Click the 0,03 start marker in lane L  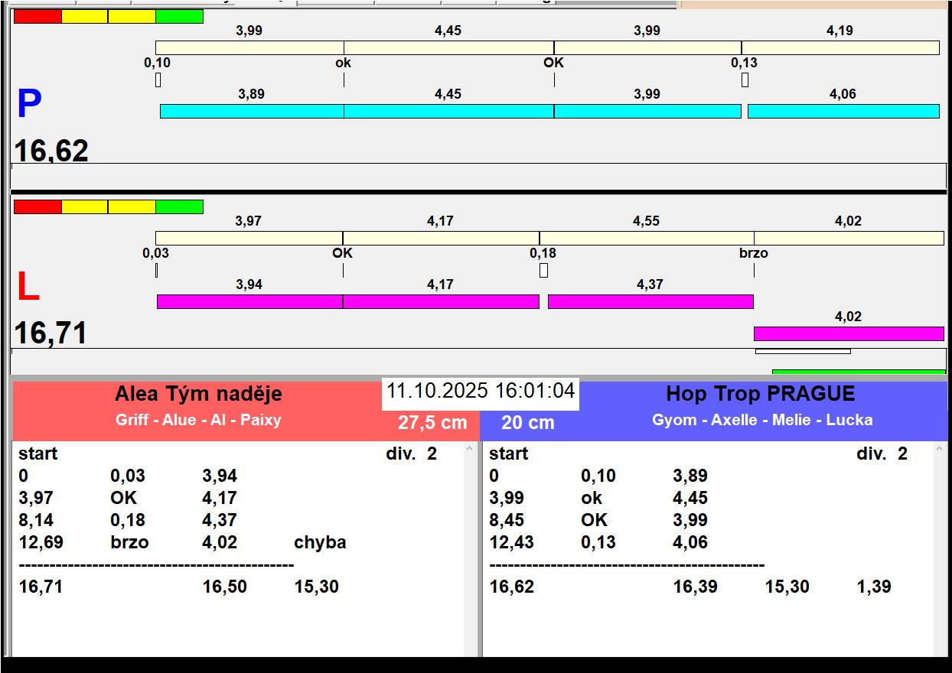pos(156,270)
